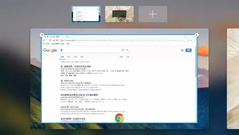
Task: Expand the arrow beside jisho.org URL
Action: tap(85, 109)
